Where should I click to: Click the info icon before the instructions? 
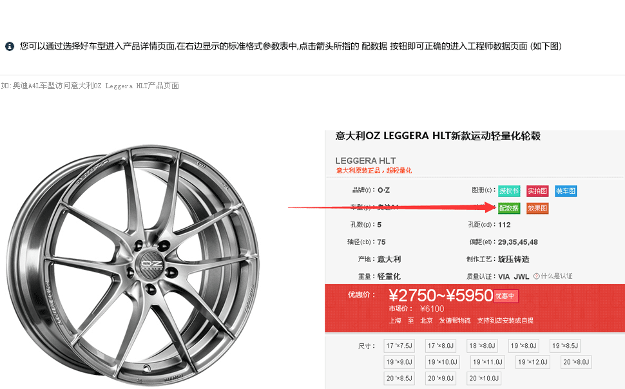(x=10, y=46)
